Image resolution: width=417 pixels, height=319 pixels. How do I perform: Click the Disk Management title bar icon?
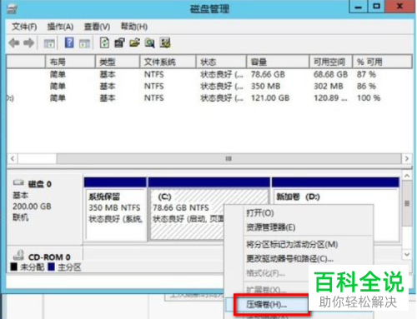point(12,9)
